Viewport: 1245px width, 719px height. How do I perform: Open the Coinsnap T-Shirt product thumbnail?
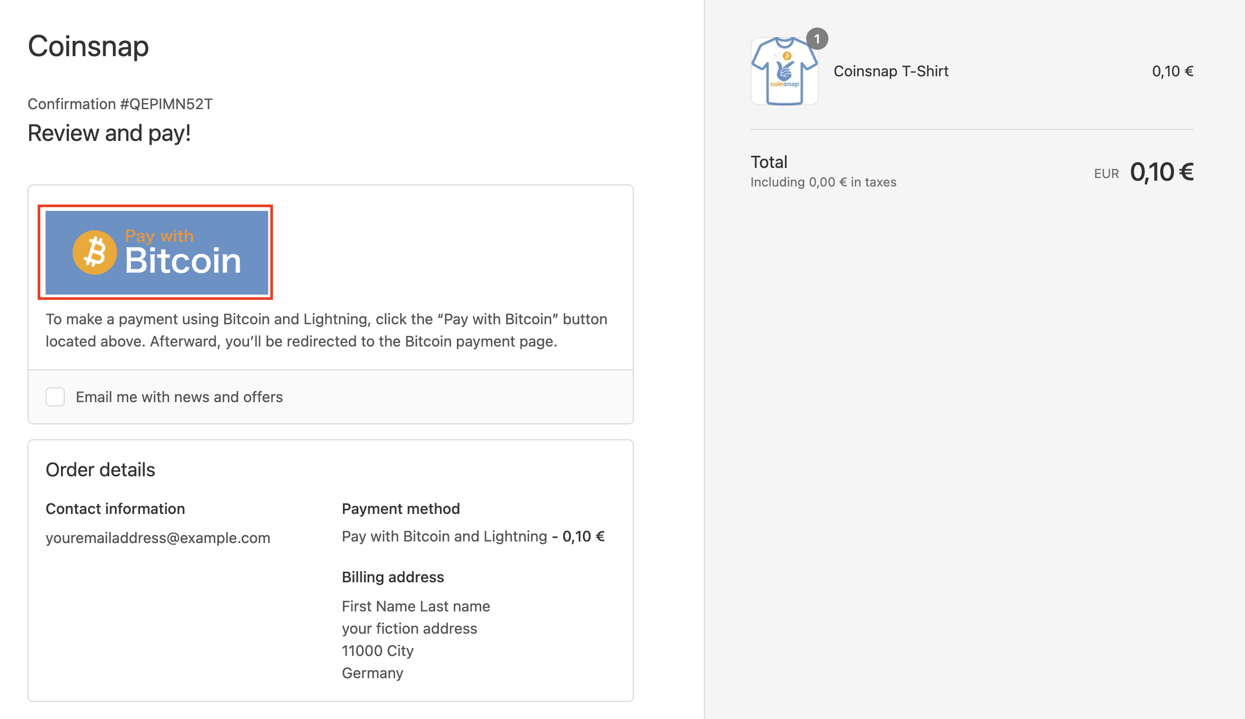pyautogui.click(x=784, y=72)
